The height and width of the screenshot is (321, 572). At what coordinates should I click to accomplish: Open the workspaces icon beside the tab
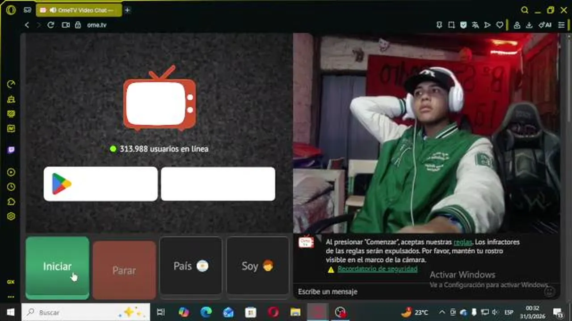pyautogui.click(x=28, y=10)
